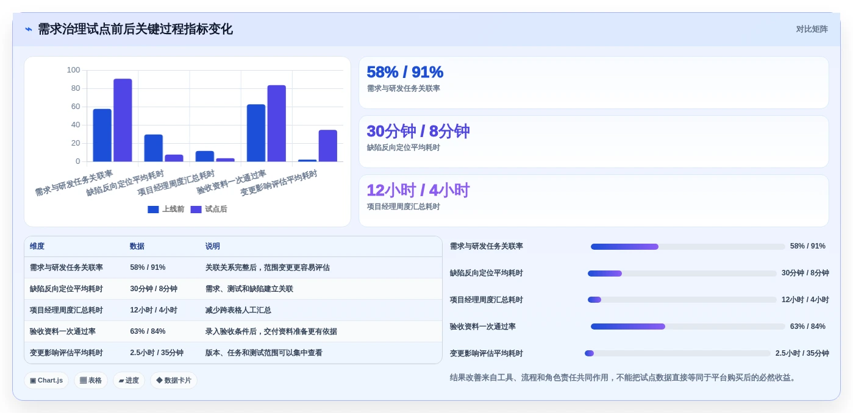This screenshot has width=853, height=413.
Task: Click progress bar for 验收资料一次通过率
Action: [x=688, y=327]
